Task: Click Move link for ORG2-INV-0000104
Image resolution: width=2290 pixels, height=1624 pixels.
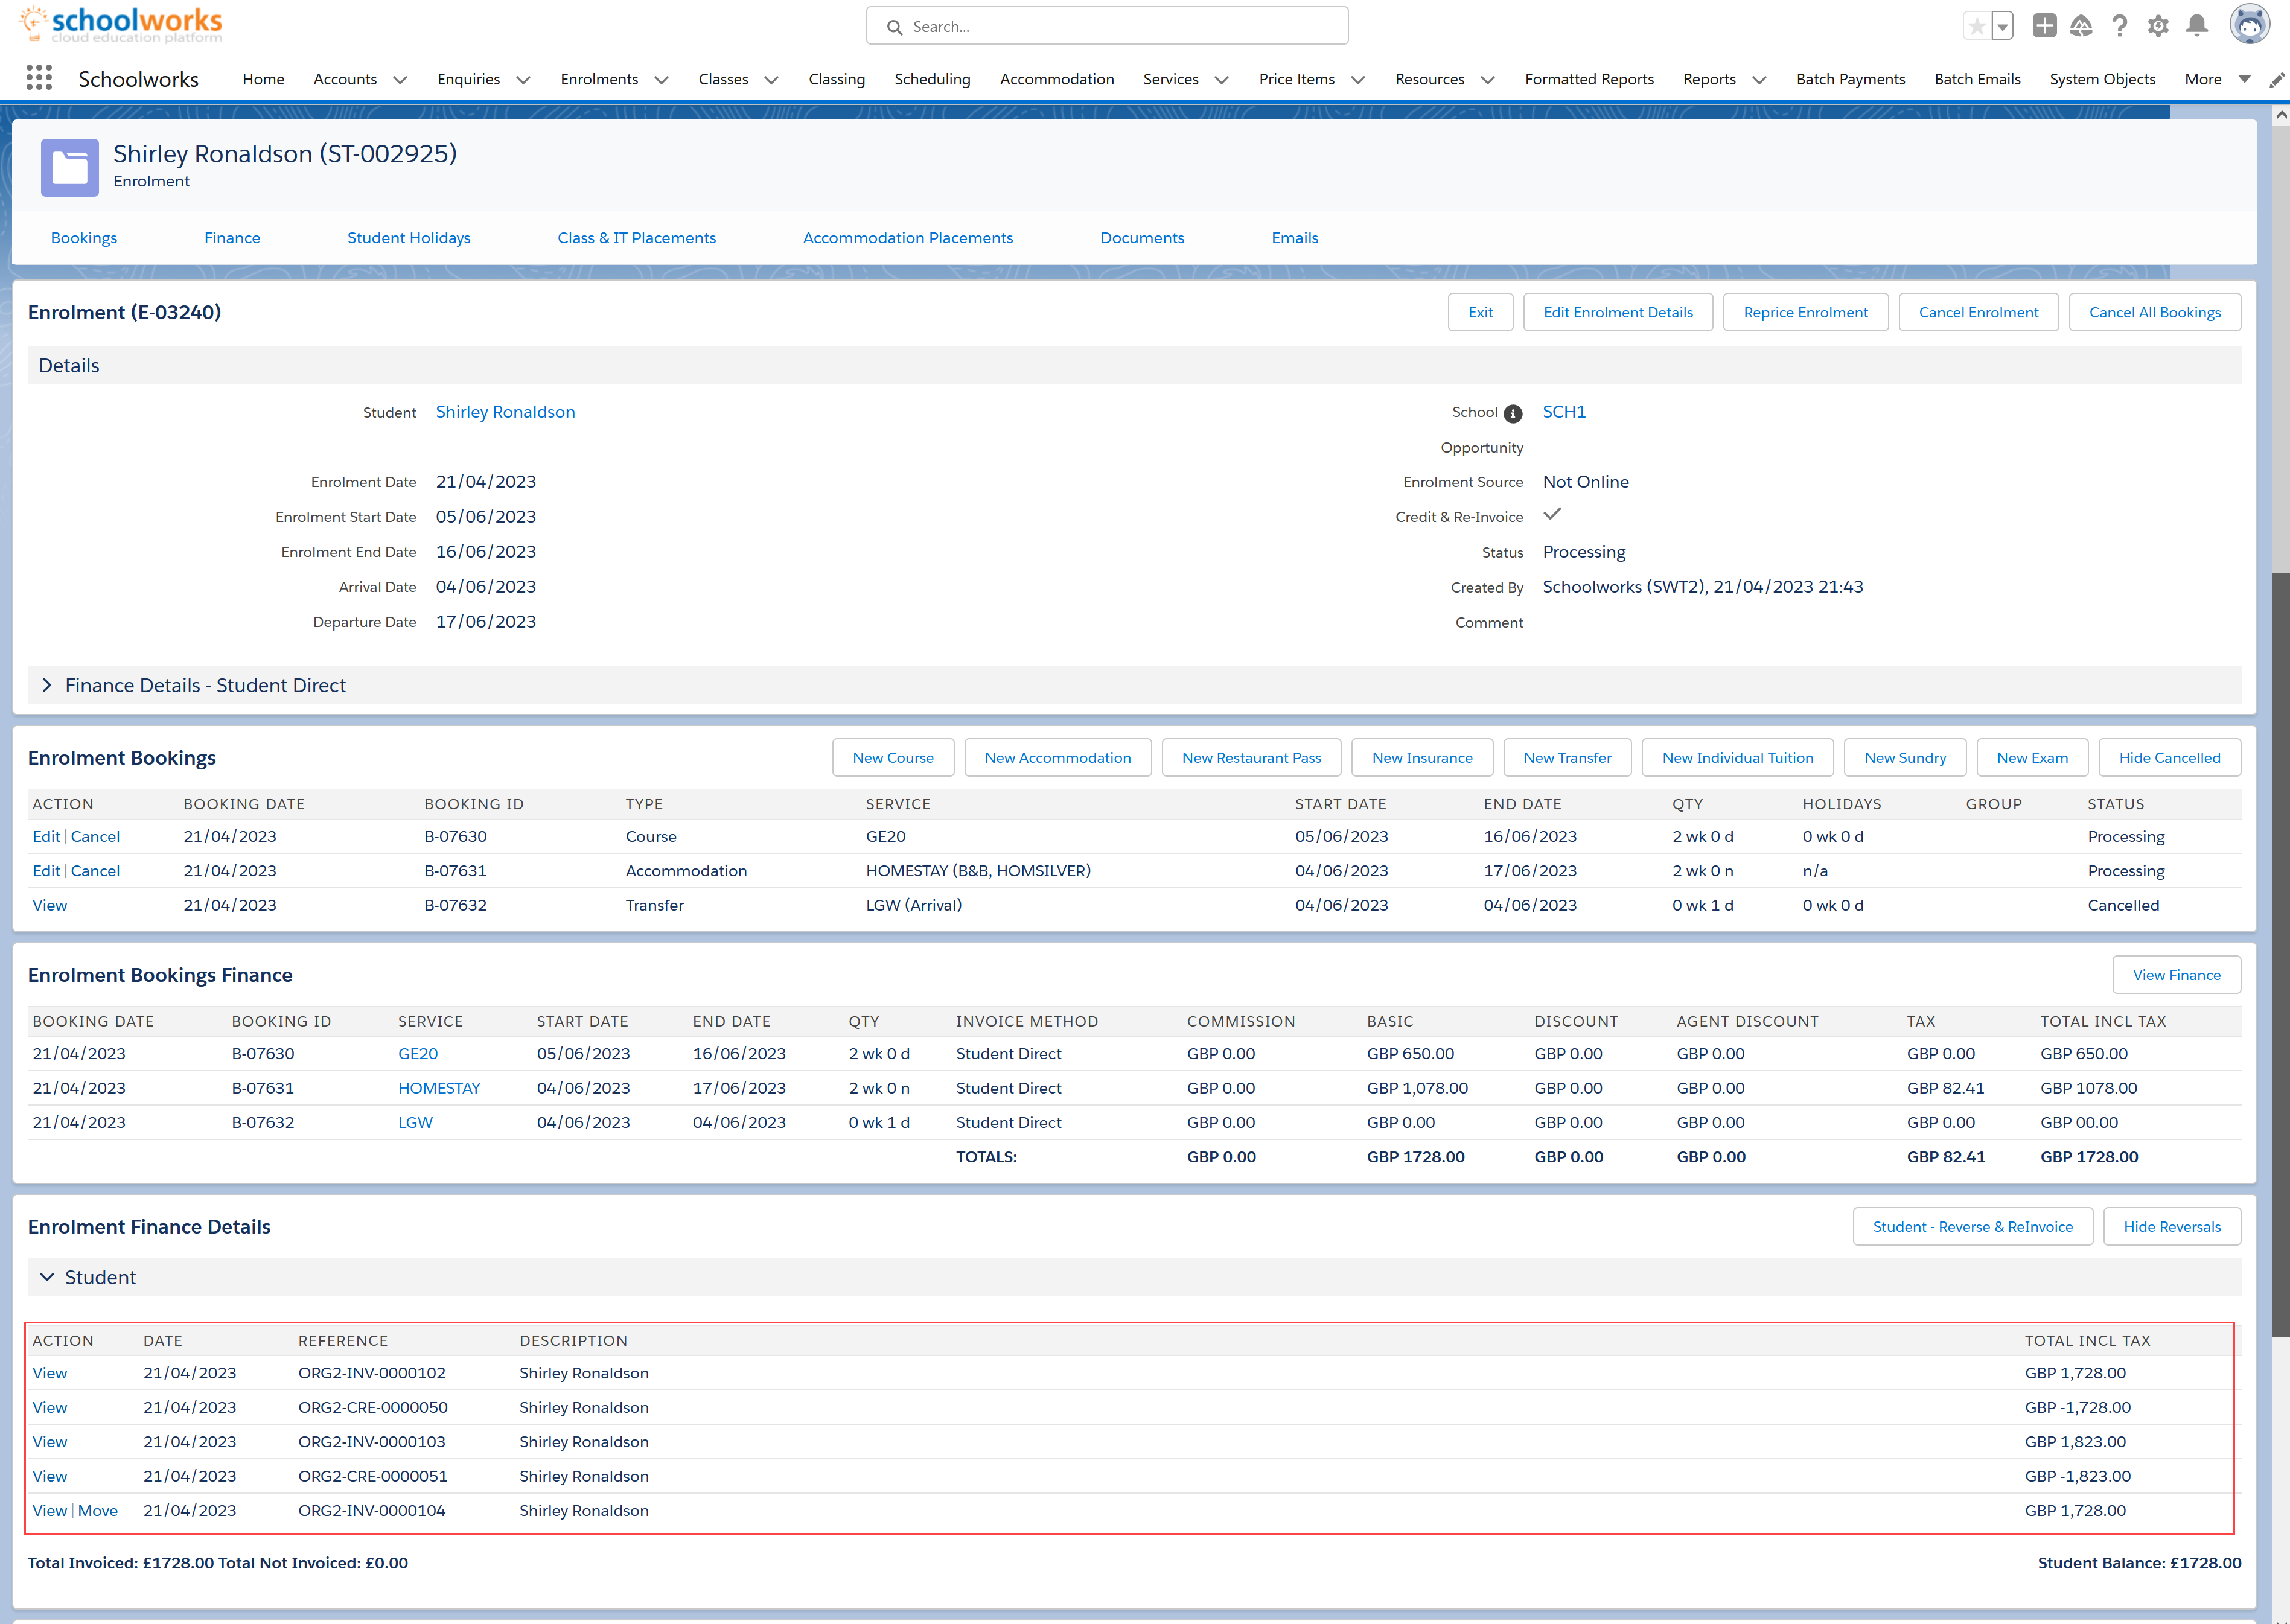Action: pyautogui.click(x=98, y=1510)
